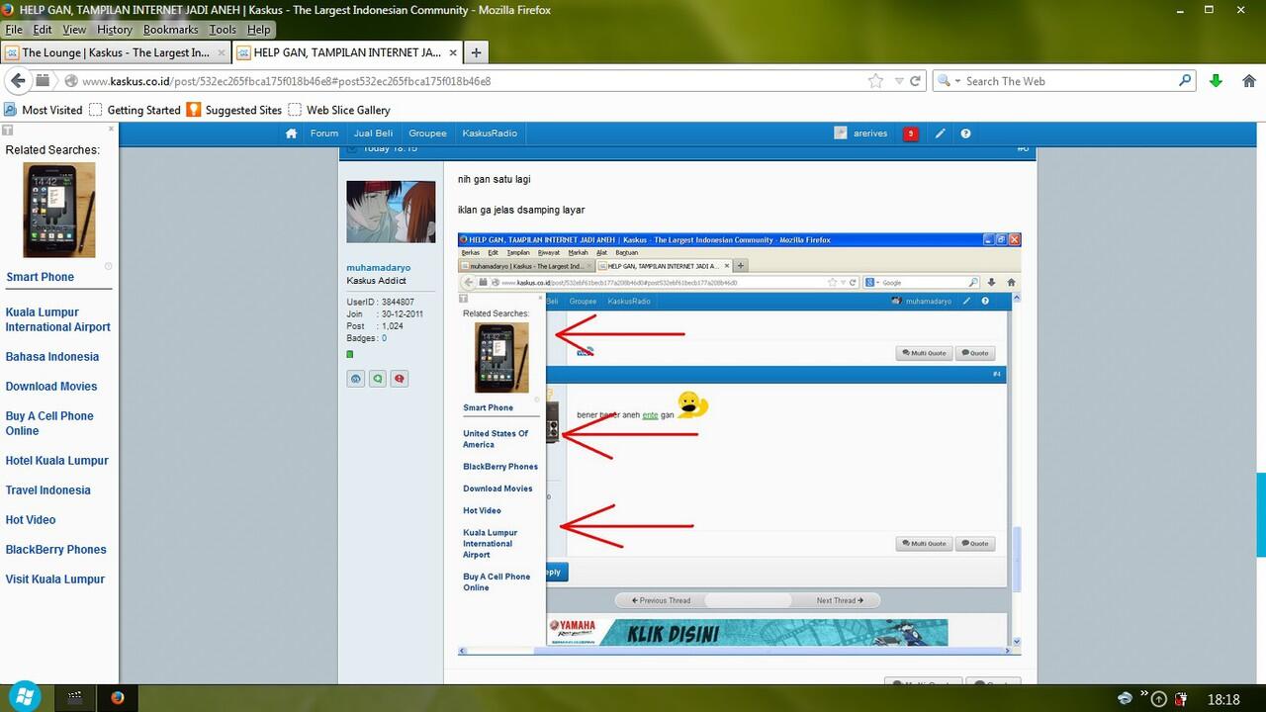This screenshot has height=712, width=1266.
Task: Click the T icon atop Related Searches sidebar
Action: (8, 130)
